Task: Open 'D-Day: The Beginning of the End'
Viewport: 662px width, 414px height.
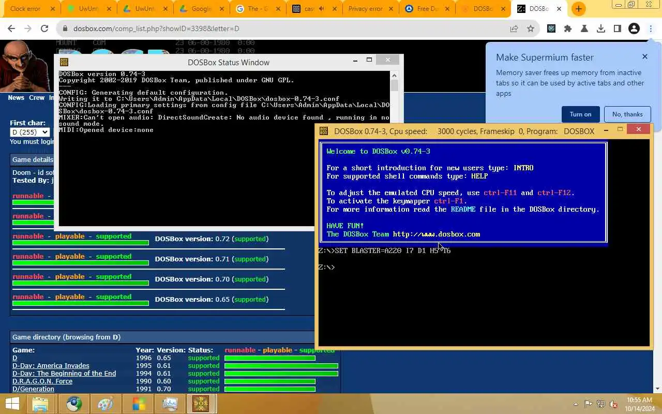Action: click(64, 373)
